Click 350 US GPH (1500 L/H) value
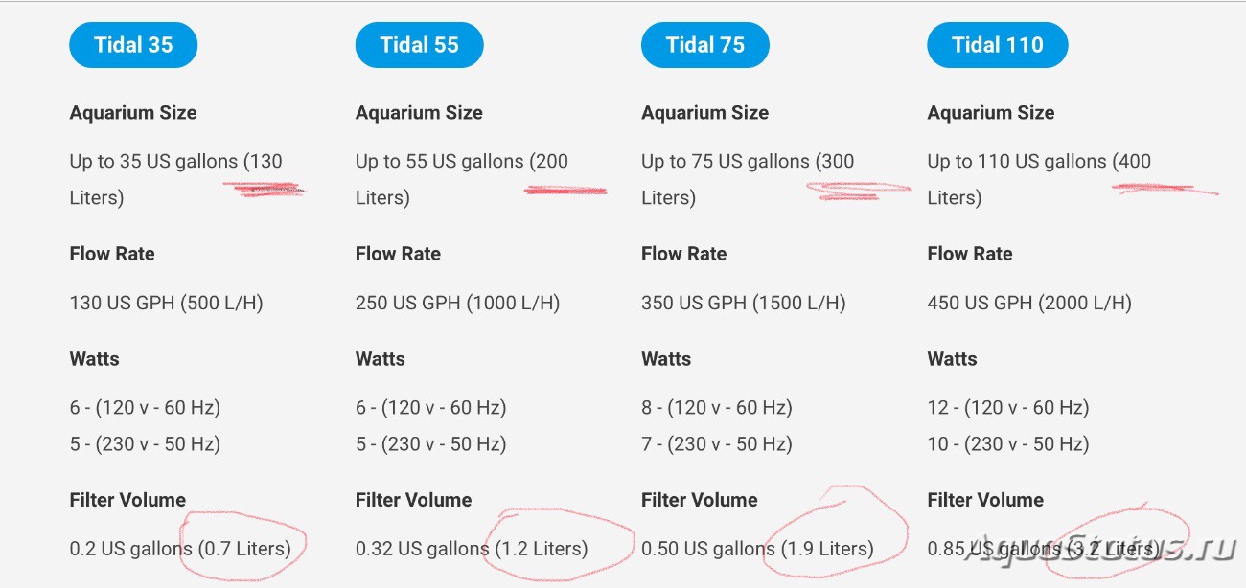 point(744,304)
